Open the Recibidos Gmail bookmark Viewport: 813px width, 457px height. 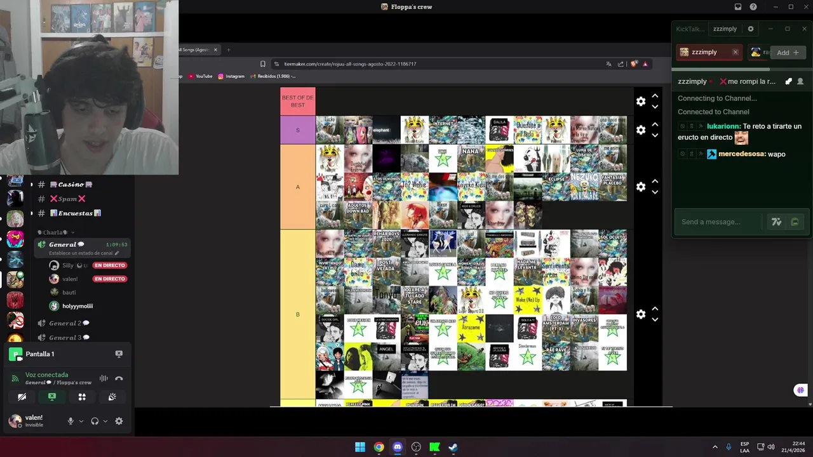tap(273, 76)
